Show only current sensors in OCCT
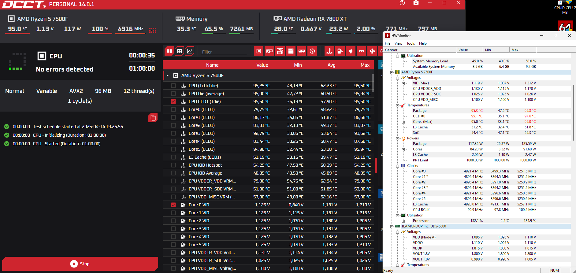The image size is (576, 273). pyautogui.click(x=362, y=51)
